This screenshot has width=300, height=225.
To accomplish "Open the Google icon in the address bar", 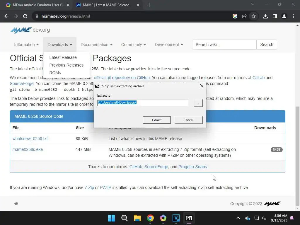I will 235,16.
